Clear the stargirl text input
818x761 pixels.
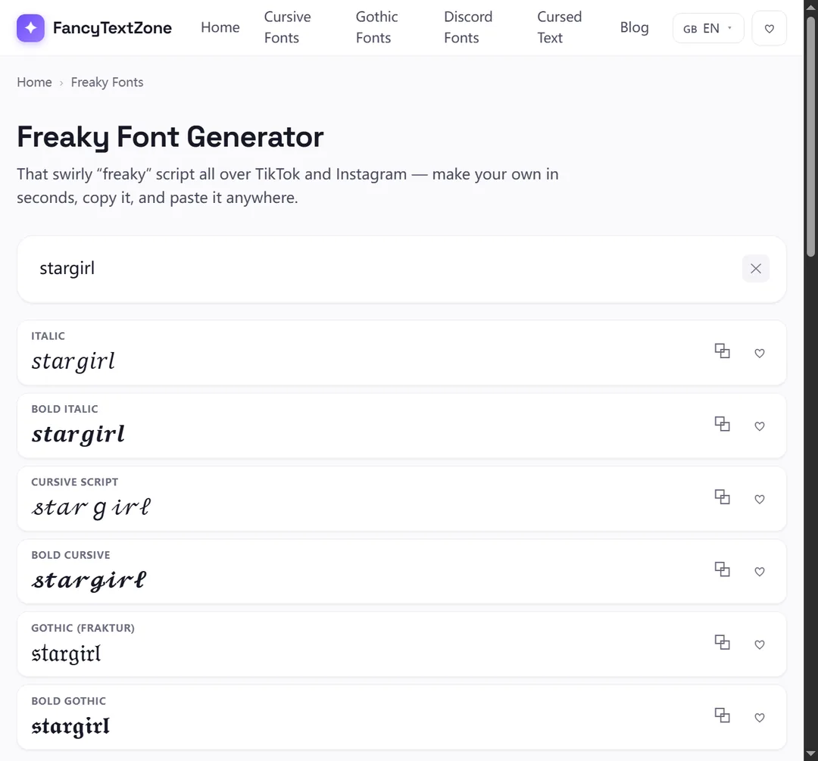755,268
